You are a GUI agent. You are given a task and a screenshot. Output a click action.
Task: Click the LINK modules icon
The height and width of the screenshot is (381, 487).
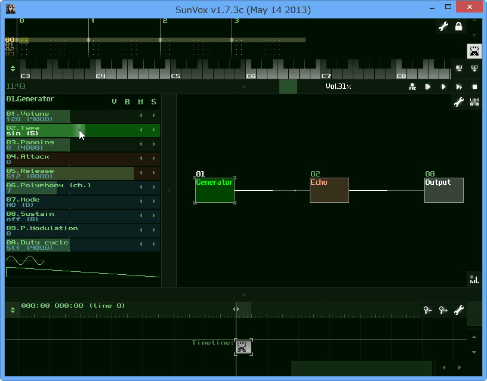pyautogui.click(x=474, y=102)
